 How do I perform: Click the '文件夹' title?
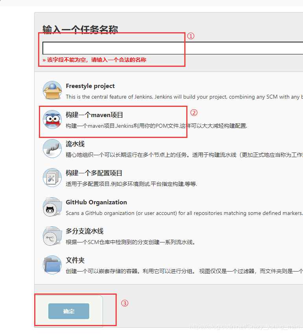(75, 260)
